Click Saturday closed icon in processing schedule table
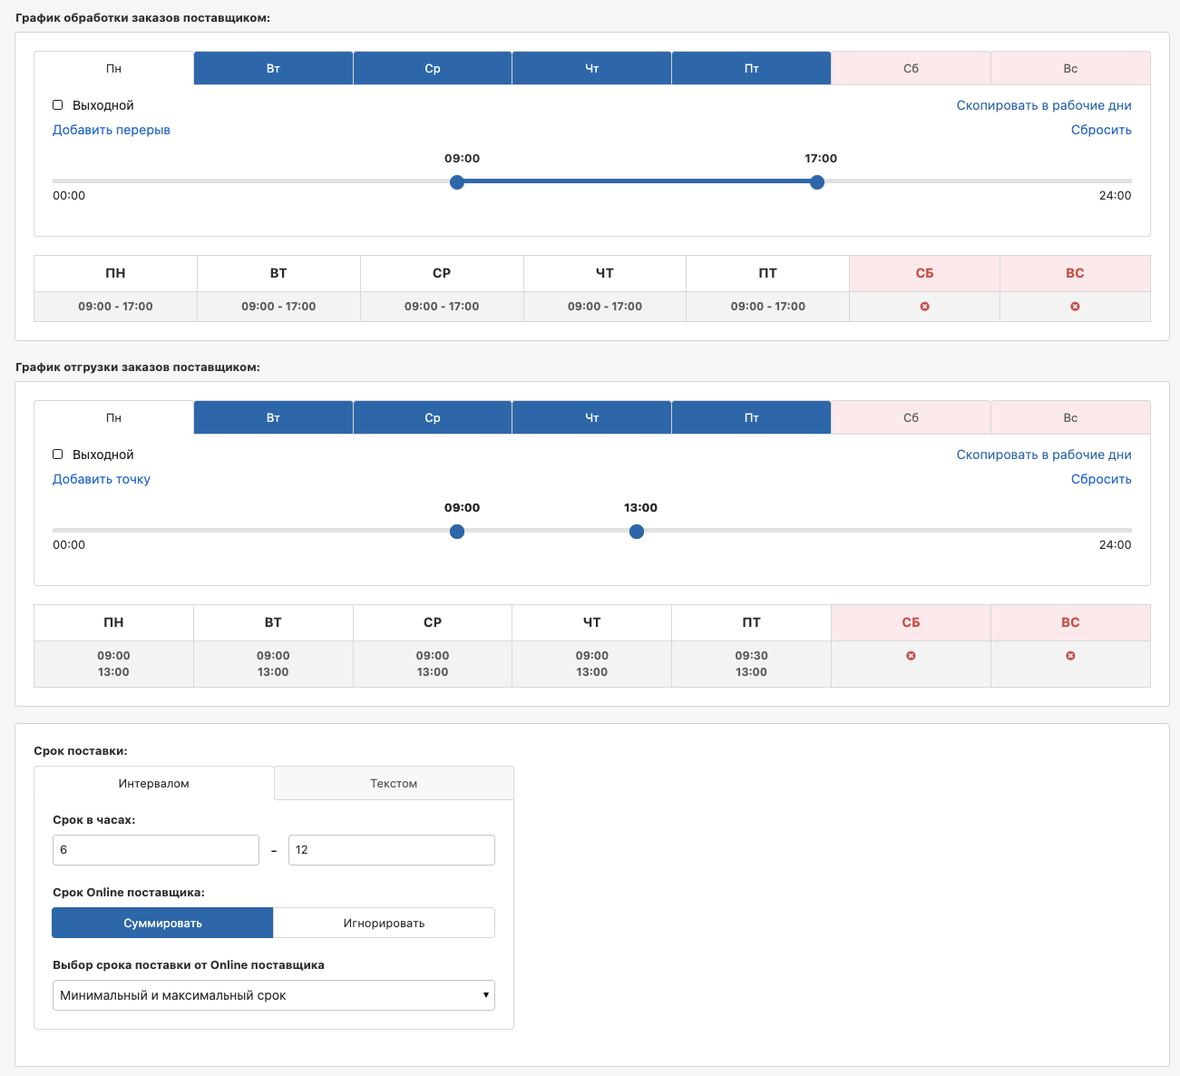Image resolution: width=1180 pixels, height=1076 pixels. point(924,307)
